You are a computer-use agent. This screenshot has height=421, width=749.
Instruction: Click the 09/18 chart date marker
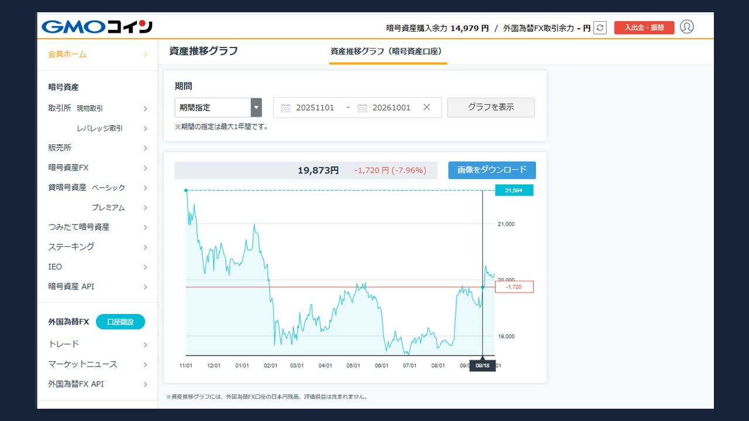coord(482,365)
